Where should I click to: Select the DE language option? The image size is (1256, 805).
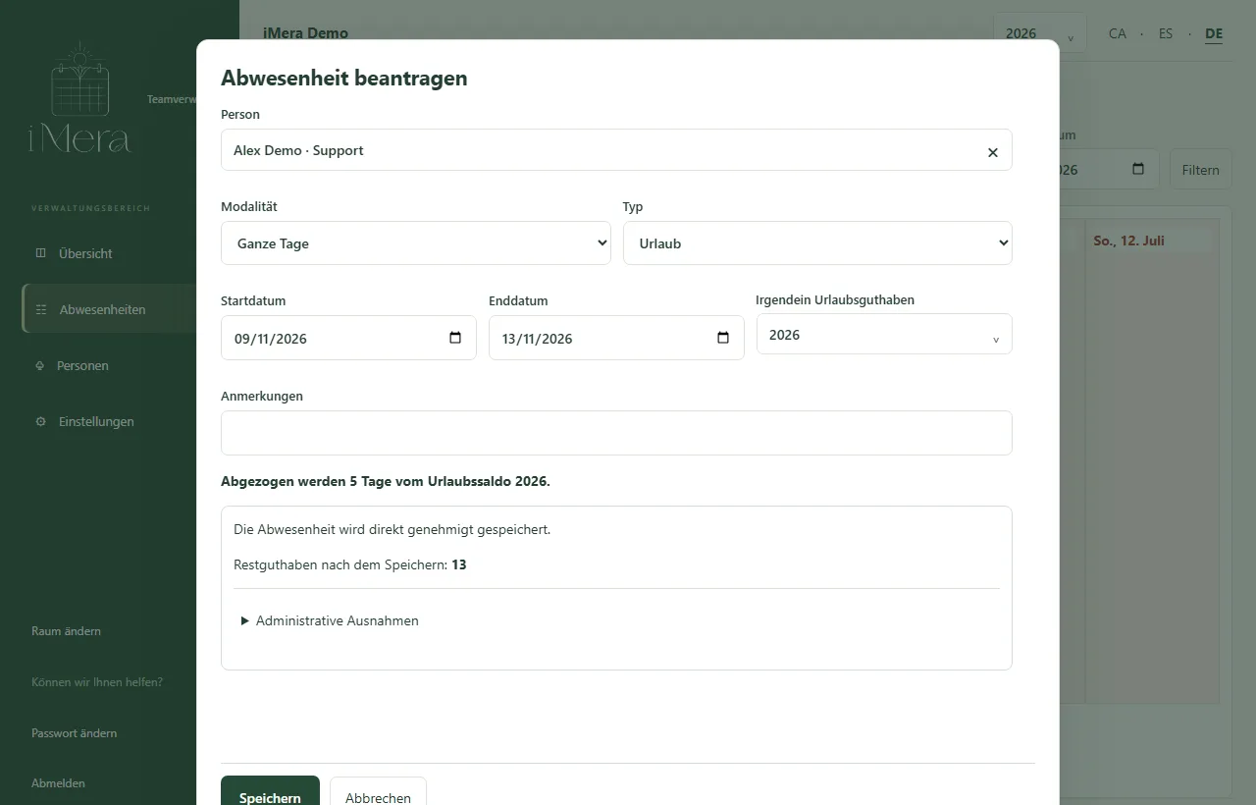pyautogui.click(x=1214, y=33)
